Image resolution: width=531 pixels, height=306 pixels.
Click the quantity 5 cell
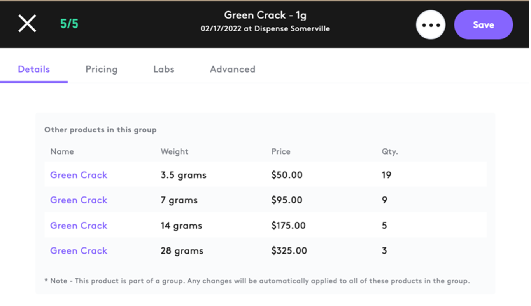click(x=384, y=225)
